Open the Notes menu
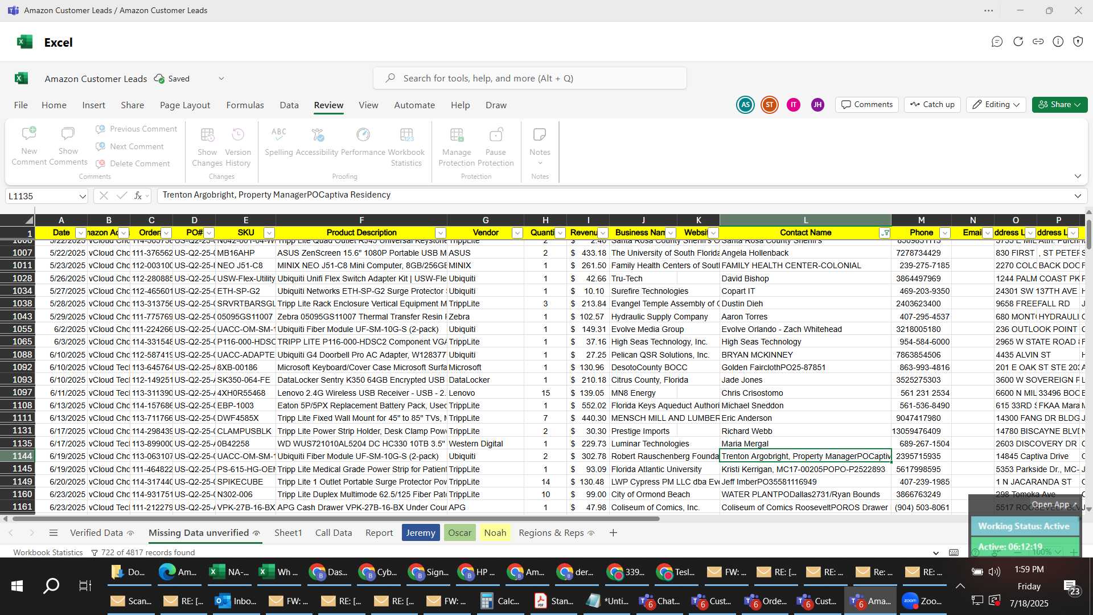Screen dimensions: 1093x615 pyautogui.click(x=540, y=146)
